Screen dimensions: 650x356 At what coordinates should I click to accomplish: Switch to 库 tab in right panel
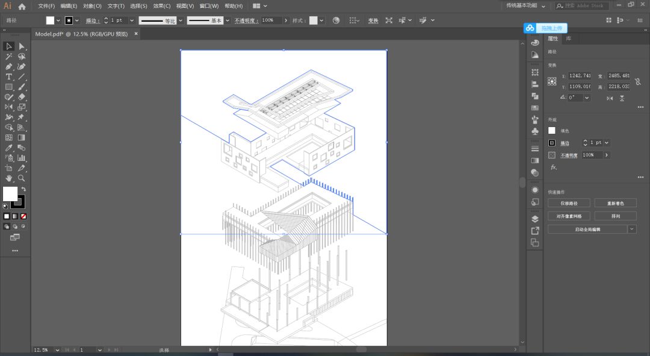[569, 39]
